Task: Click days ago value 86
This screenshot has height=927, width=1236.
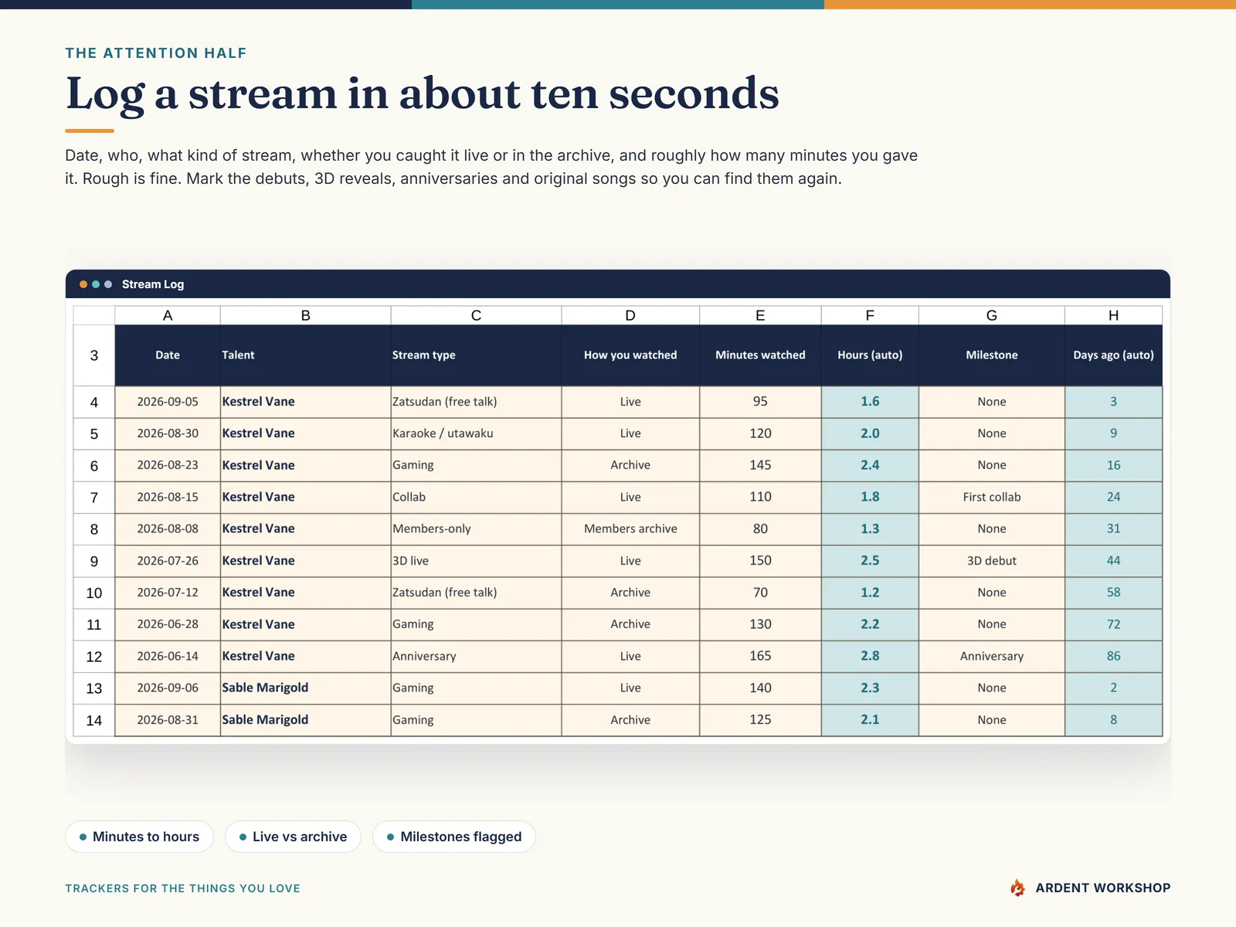Action: coord(1113,656)
